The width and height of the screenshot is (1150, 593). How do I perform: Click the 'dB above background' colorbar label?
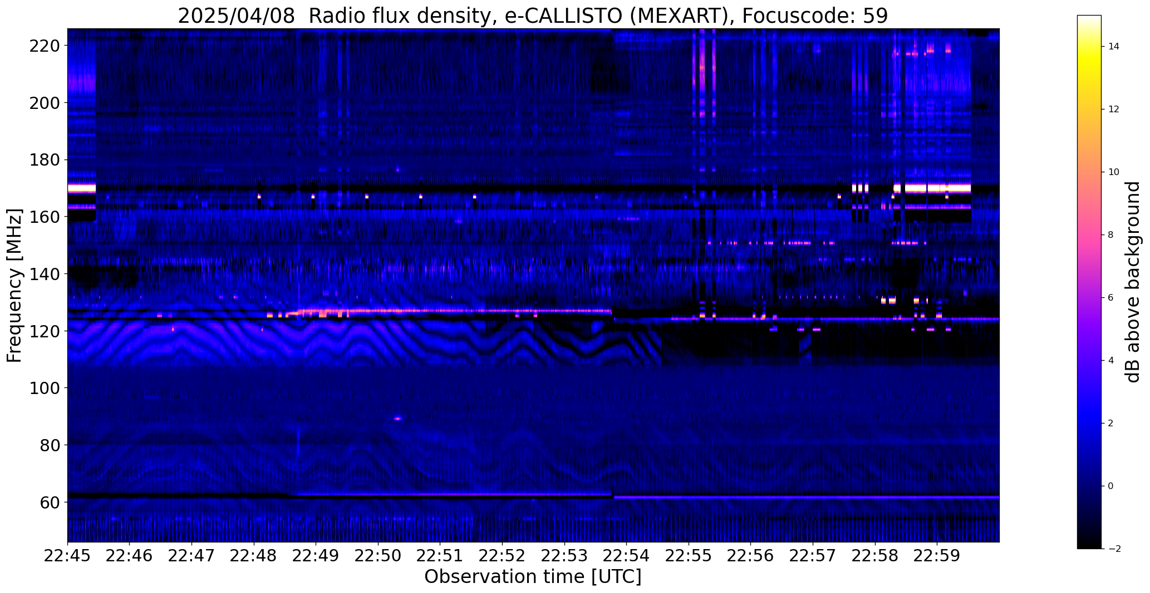coord(1132,282)
